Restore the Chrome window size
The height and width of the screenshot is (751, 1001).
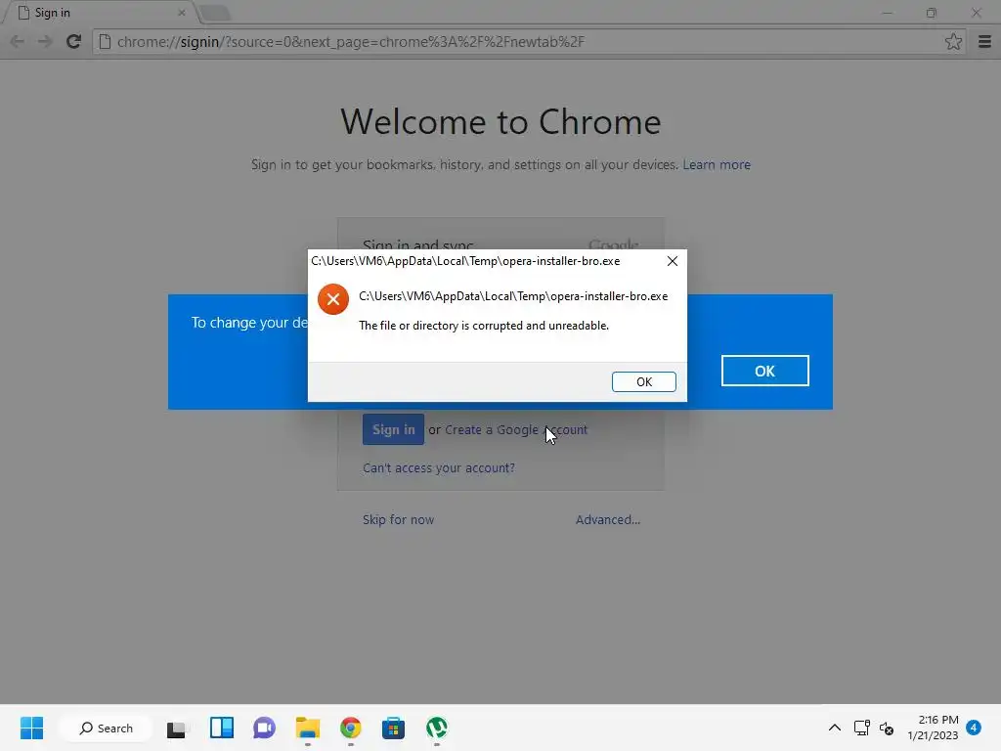tap(932, 13)
